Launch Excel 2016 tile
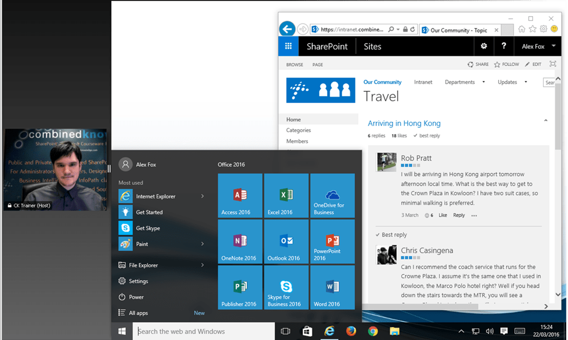This screenshot has width=568, height=340. click(x=286, y=195)
